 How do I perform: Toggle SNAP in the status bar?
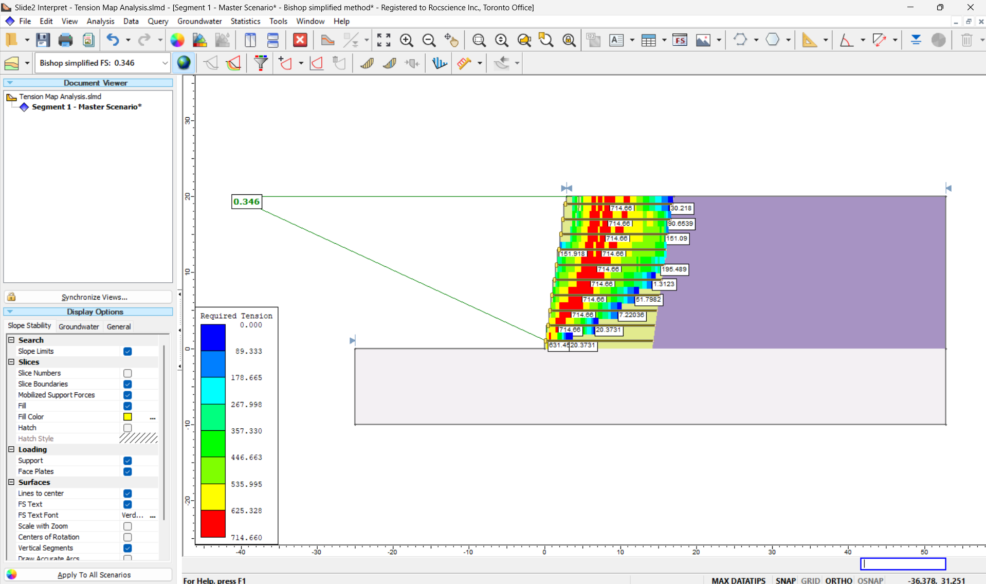click(786, 580)
